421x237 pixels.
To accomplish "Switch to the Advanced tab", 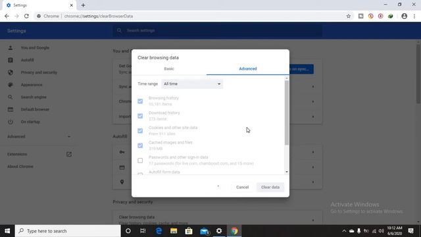I will click(248, 68).
